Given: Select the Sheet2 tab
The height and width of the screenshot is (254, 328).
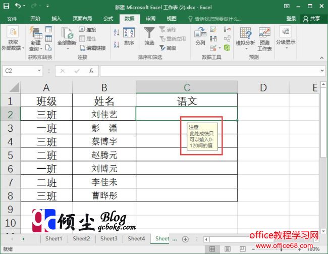Looking at the screenshot, I should pyautogui.click(x=81, y=238).
